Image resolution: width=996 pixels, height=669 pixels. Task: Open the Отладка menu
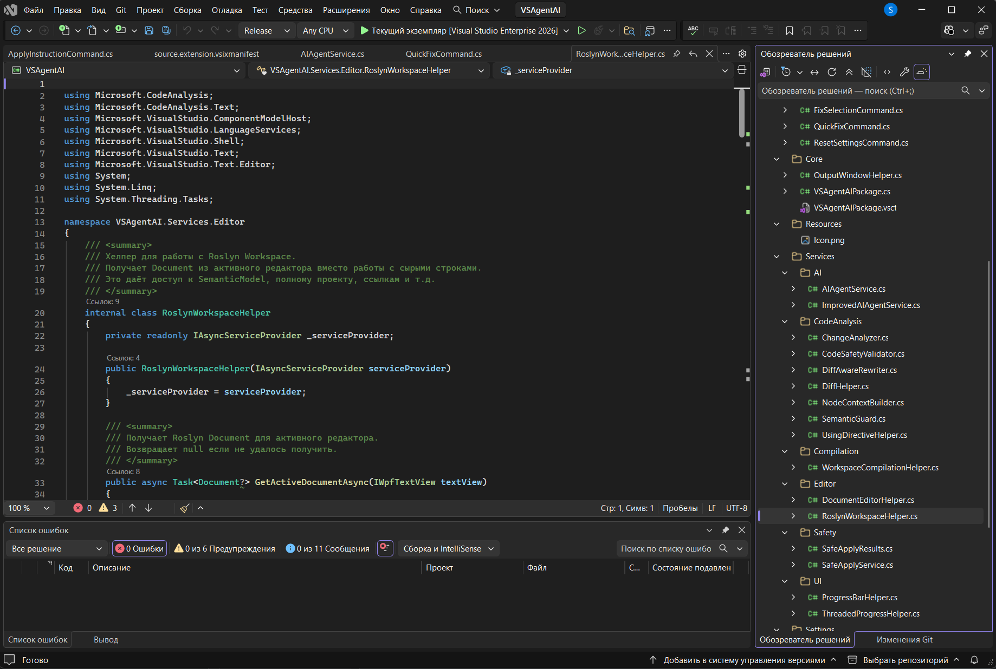point(227,10)
